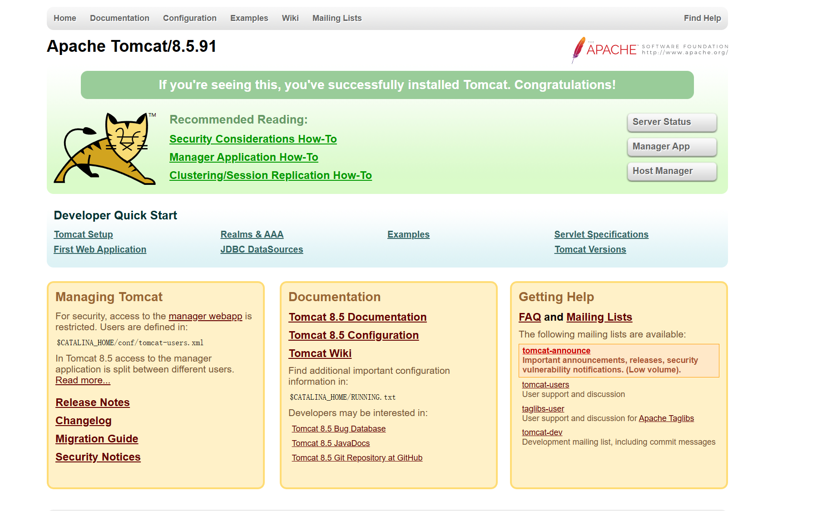Open Security Considerations How-To link

[253, 139]
